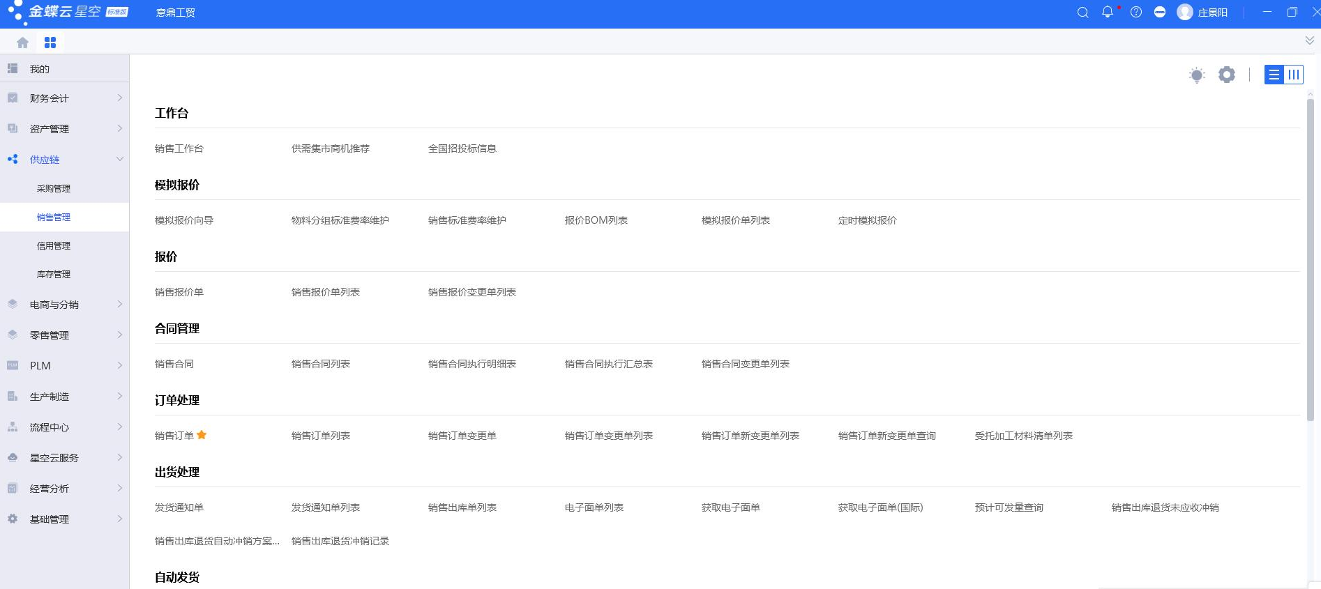The height and width of the screenshot is (589, 1321).
Task: Open 受托加工材料清单列表
Action: coord(1024,436)
